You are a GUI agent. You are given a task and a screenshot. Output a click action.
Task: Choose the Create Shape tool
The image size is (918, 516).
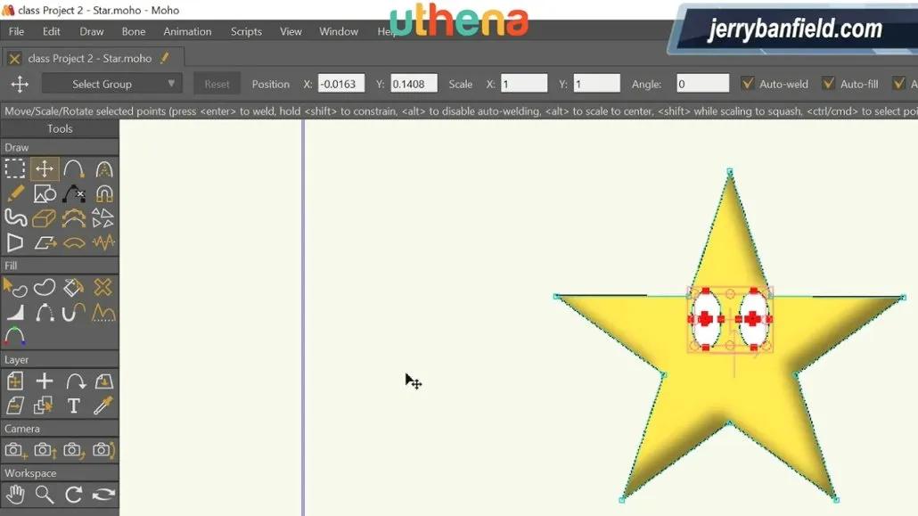45,287
